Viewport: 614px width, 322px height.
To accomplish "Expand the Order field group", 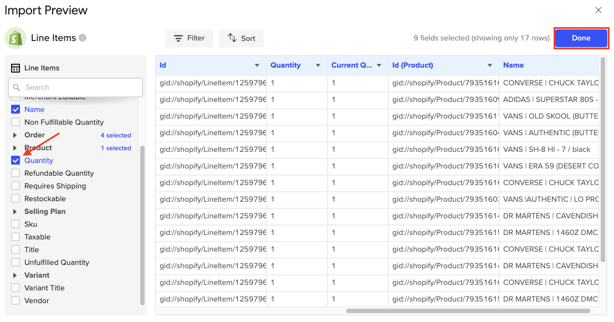I will pyautogui.click(x=15, y=135).
